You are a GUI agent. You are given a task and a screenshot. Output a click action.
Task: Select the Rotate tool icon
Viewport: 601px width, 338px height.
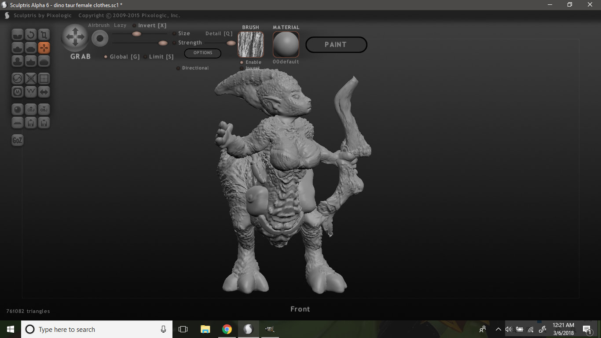30,35
